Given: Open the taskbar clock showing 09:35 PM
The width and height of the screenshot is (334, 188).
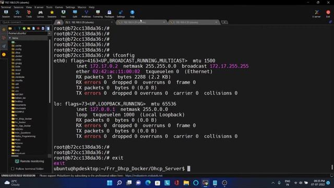Looking at the screenshot, I should pyautogui.click(x=318, y=183).
